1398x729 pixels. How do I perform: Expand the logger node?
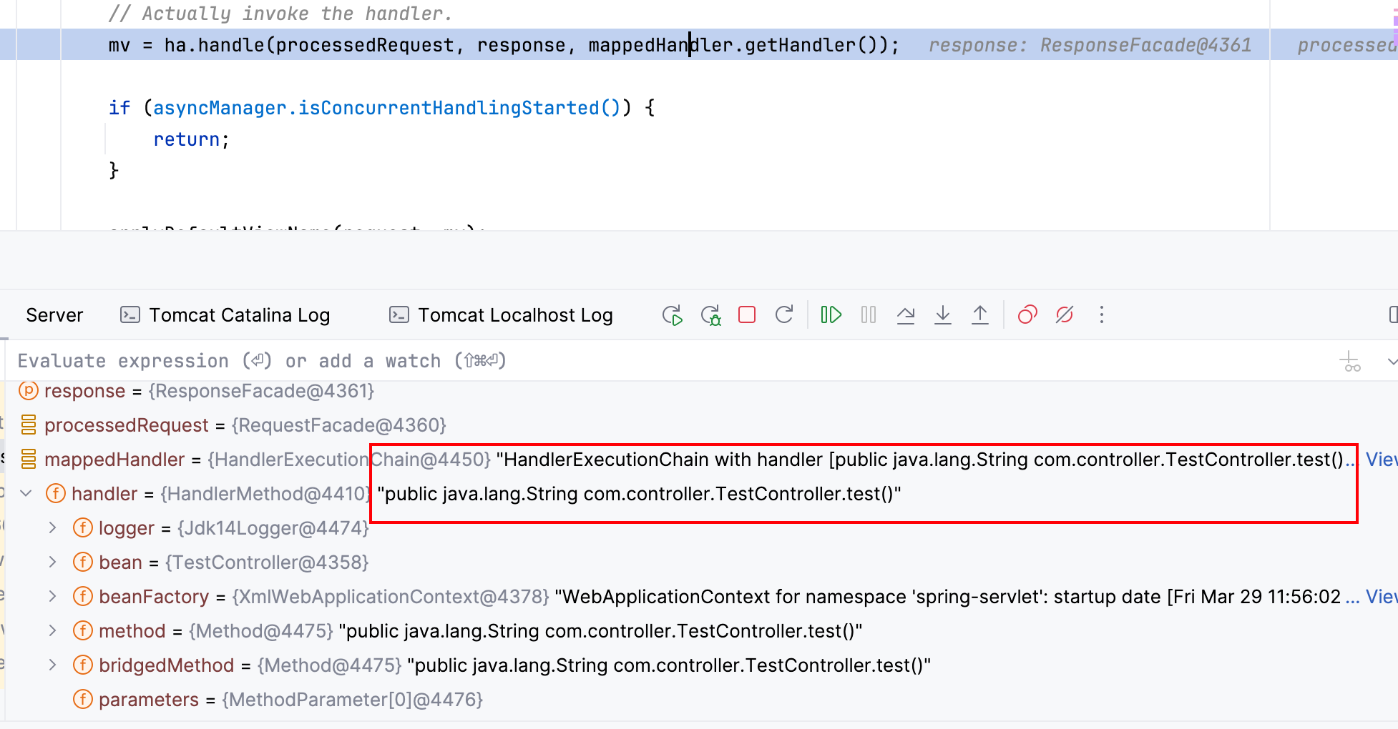(x=52, y=528)
